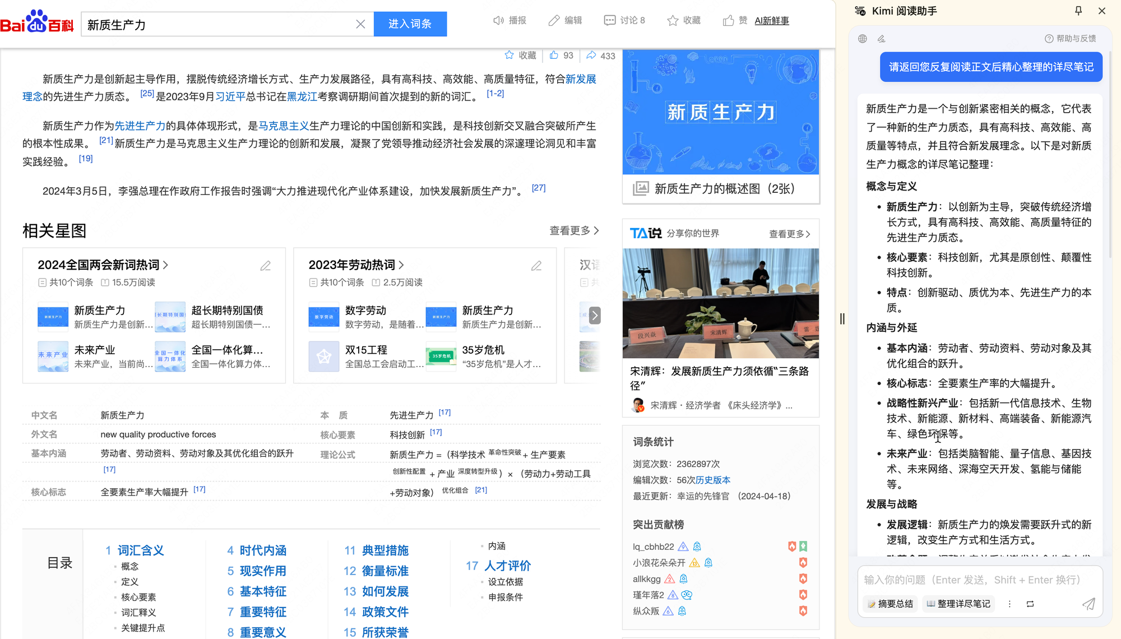The image size is (1121, 639).
Task: Click the 新质生产力的概述图 gallery image icon
Action: point(641,188)
